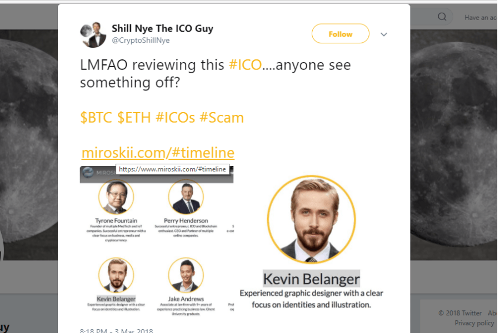Click the moon banner image on the left
500x333 pixels.
(29, 139)
